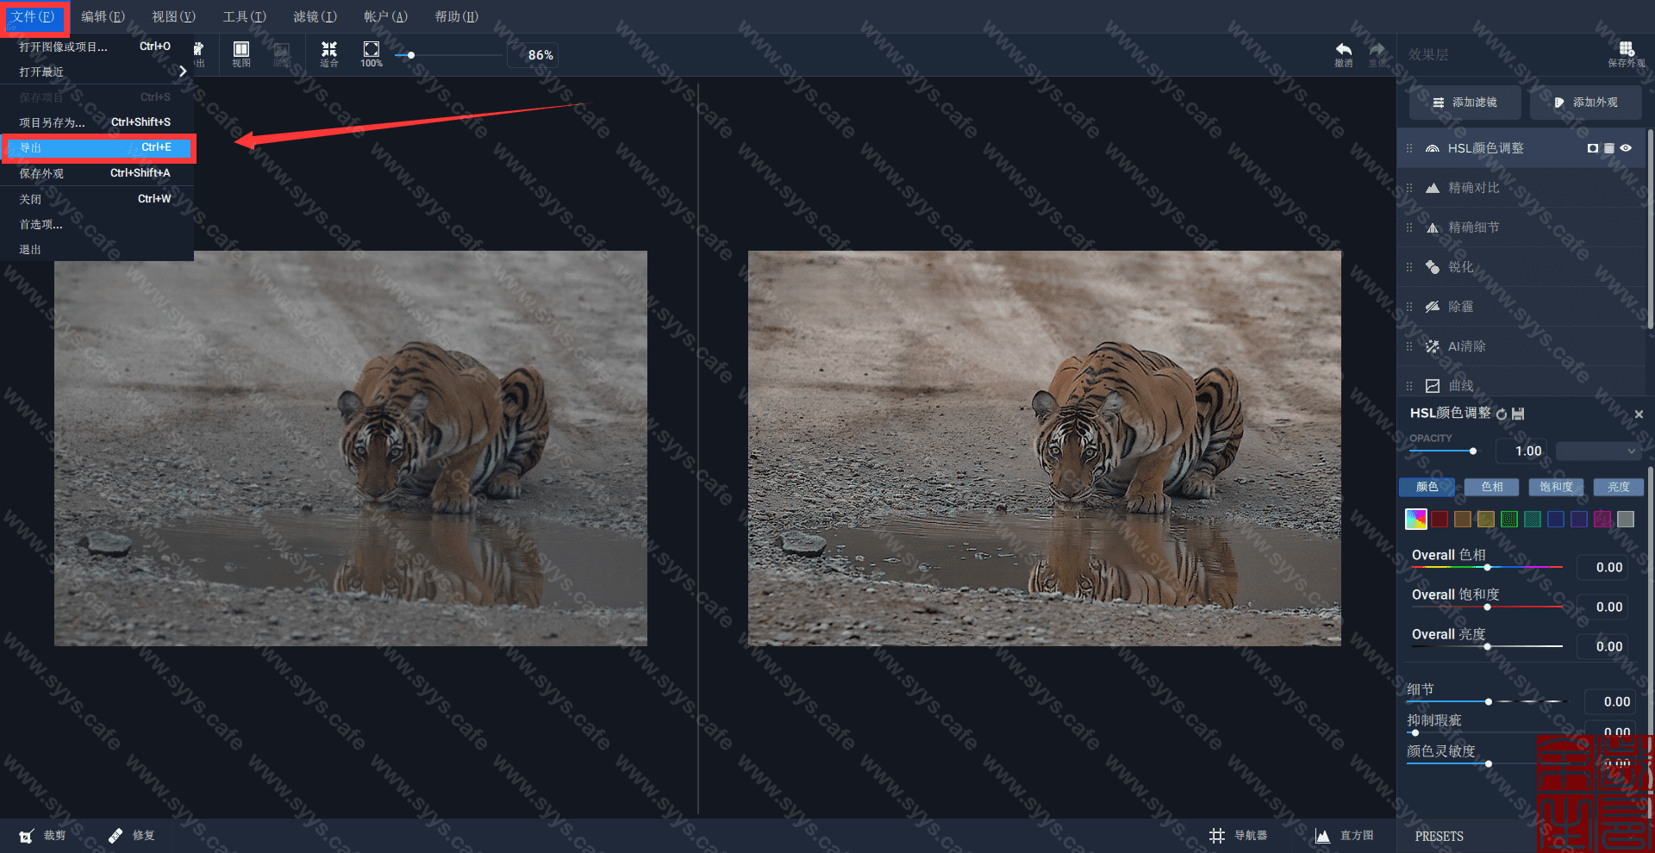The image size is (1655, 853).
Task: Click the mask icon on HSL颜色调整 layer
Action: point(1592,148)
